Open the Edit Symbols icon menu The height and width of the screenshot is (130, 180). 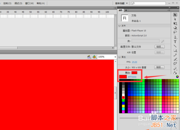94,57
